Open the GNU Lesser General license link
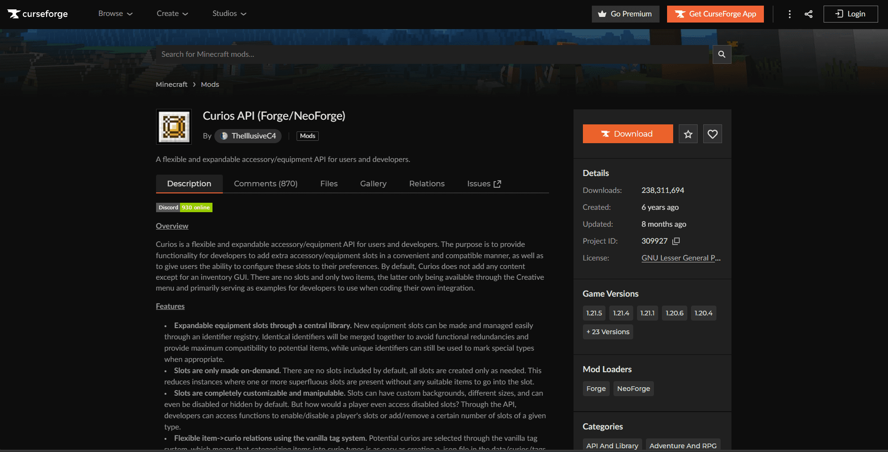Image resolution: width=888 pixels, height=452 pixels. [x=681, y=258]
